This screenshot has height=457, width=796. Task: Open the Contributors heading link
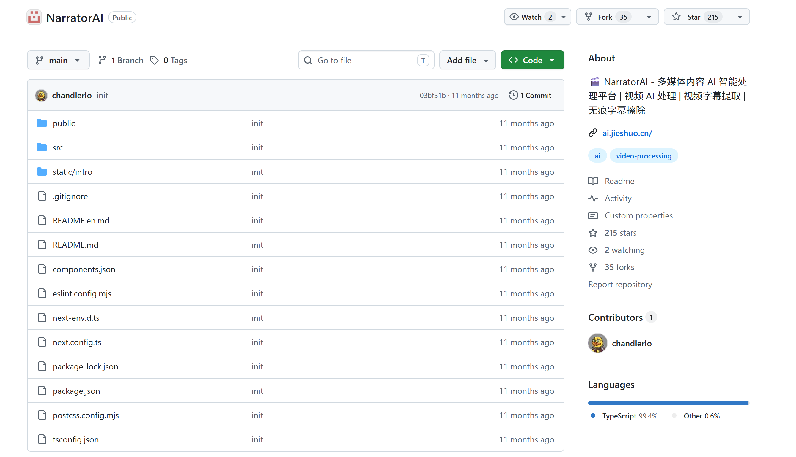click(622, 317)
